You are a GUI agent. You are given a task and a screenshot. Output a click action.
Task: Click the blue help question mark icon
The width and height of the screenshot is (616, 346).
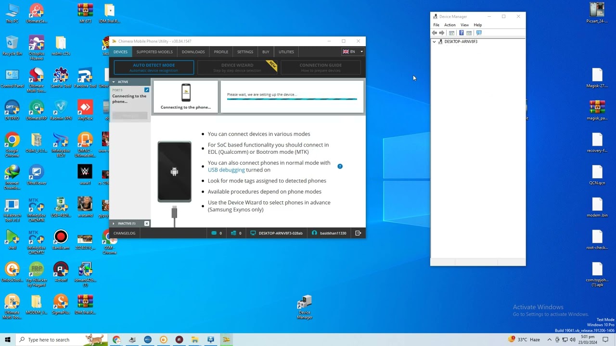coord(340,166)
